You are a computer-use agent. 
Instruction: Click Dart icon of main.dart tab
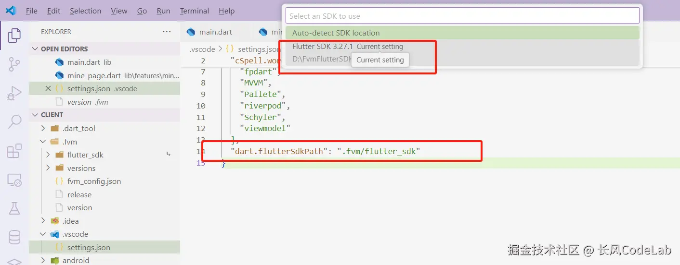pos(191,32)
